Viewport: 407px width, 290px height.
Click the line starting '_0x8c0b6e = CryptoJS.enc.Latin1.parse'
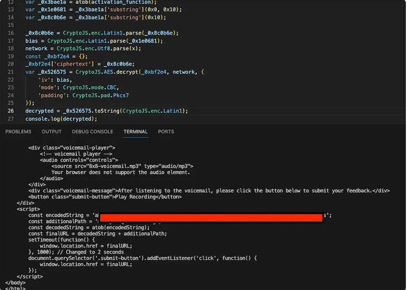coord(102,33)
